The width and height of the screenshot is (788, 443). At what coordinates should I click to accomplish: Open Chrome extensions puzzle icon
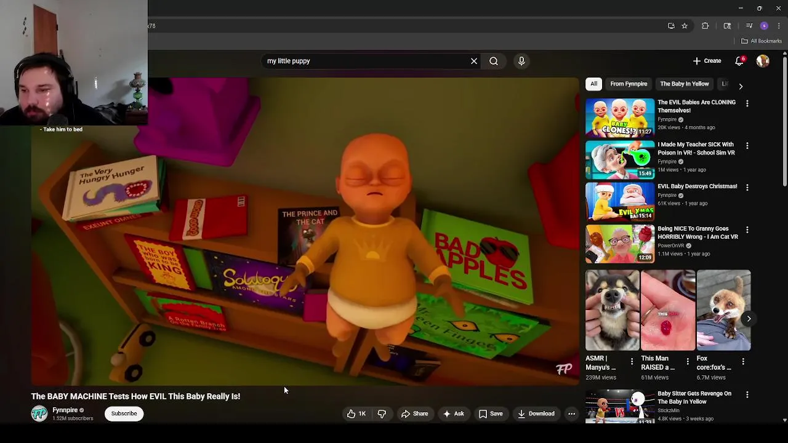[706, 26]
